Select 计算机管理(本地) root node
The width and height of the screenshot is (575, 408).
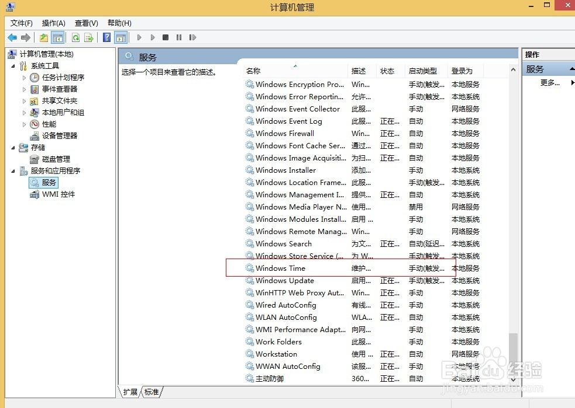point(46,54)
